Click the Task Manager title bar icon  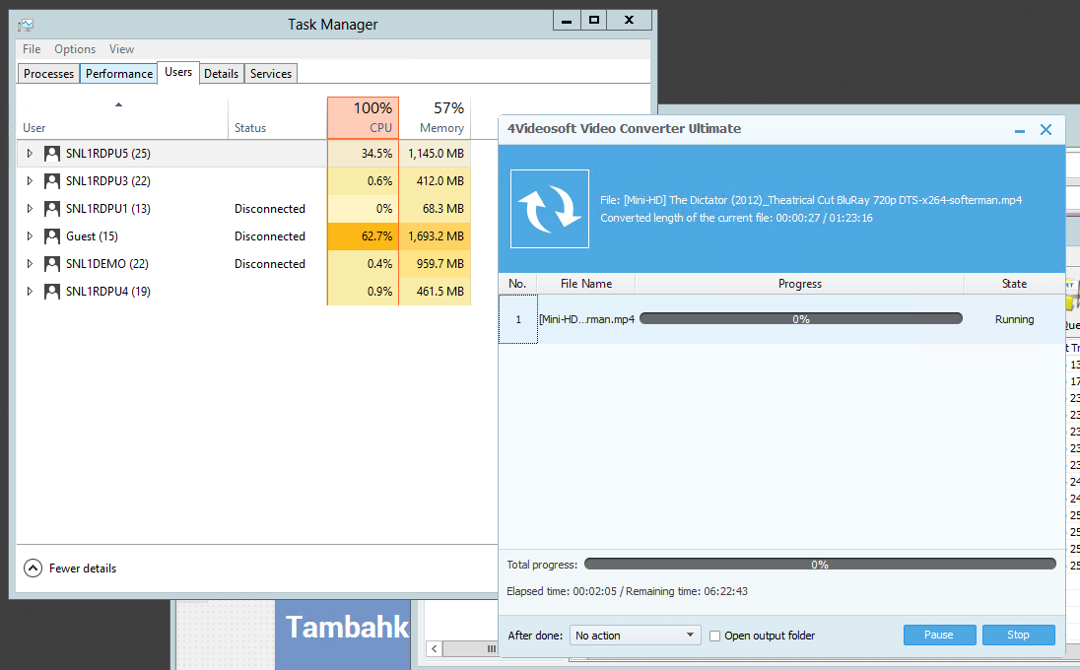click(27, 25)
